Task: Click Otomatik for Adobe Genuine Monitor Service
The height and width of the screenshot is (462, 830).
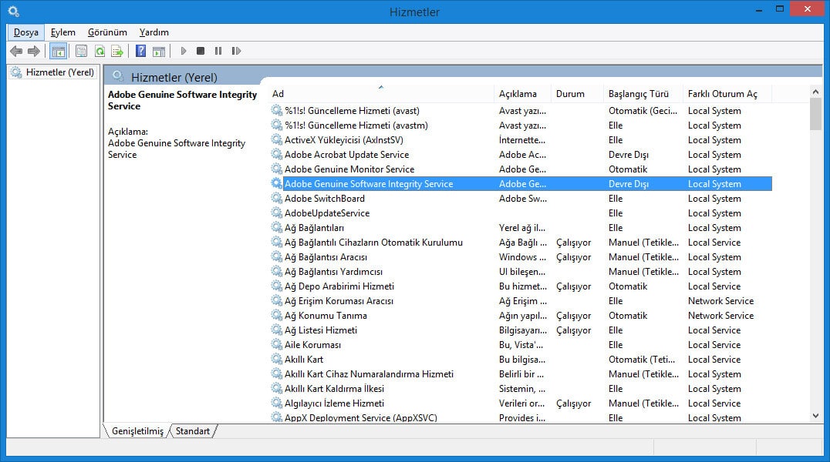Action: [x=628, y=169]
